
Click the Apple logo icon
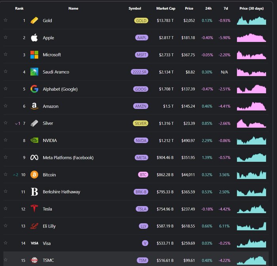[34, 38]
